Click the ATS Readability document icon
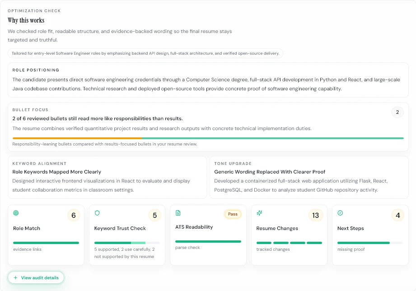Screen dimensions: 416x291 tap(178, 213)
